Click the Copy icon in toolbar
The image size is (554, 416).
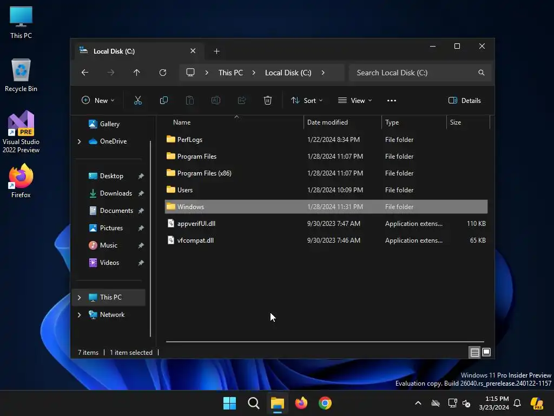tap(163, 100)
